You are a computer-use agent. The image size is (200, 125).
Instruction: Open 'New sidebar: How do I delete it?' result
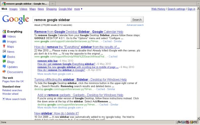[56, 113]
